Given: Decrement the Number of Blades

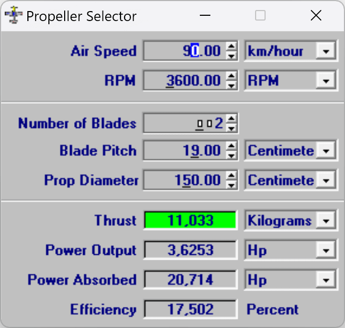Looking at the screenshot, I should [231, 128].
